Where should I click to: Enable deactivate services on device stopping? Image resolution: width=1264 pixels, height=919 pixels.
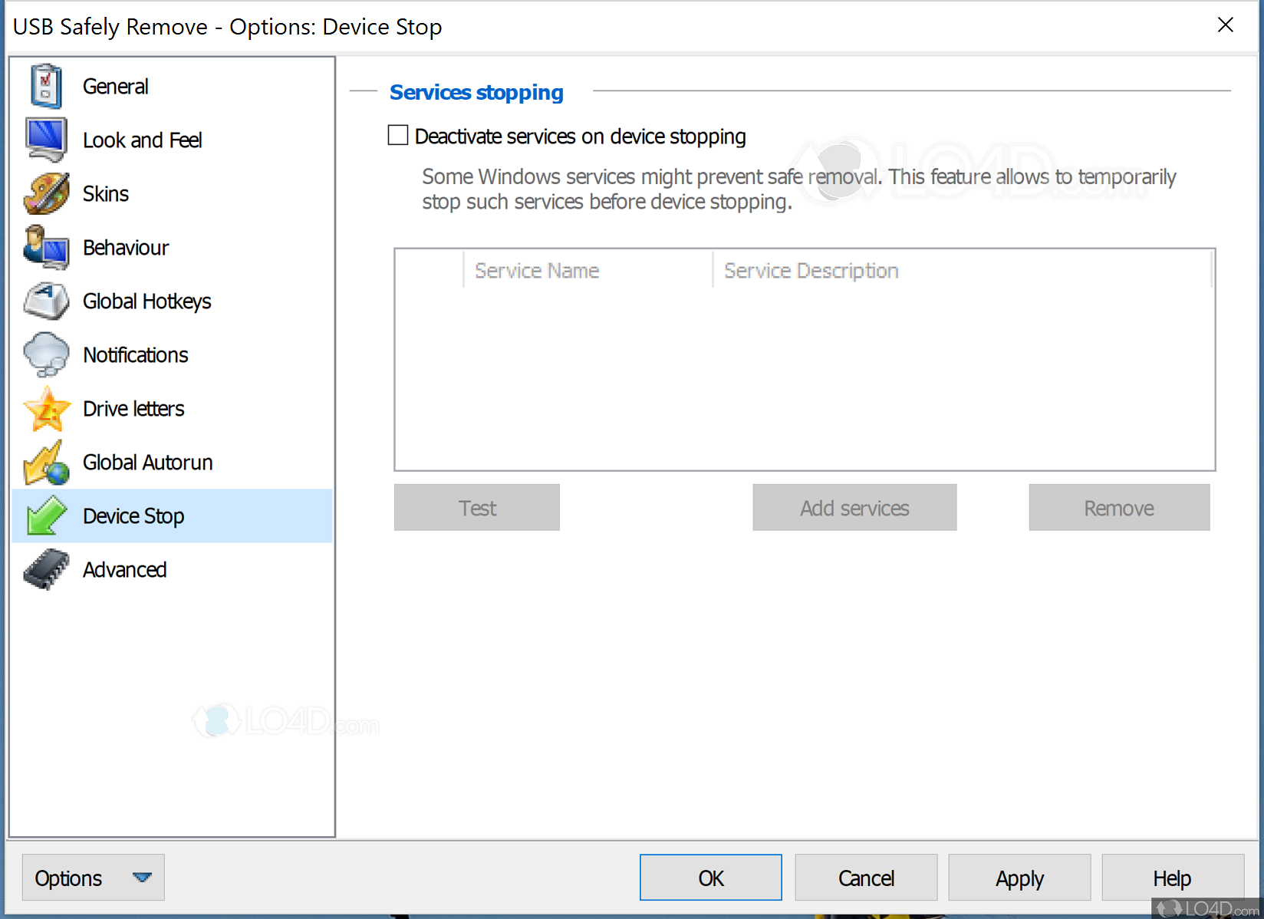(x=398, y=134)
